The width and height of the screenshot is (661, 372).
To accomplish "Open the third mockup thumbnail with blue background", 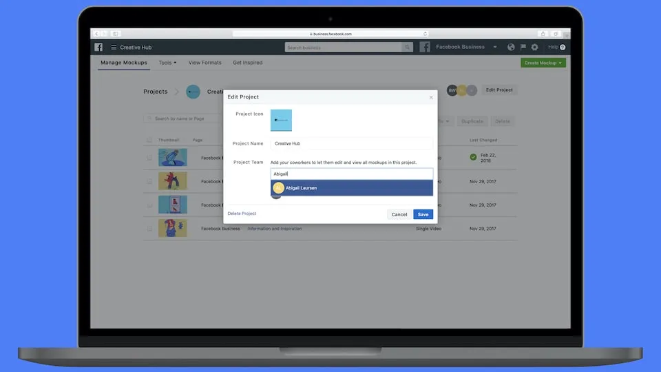I will click(172, 205).
